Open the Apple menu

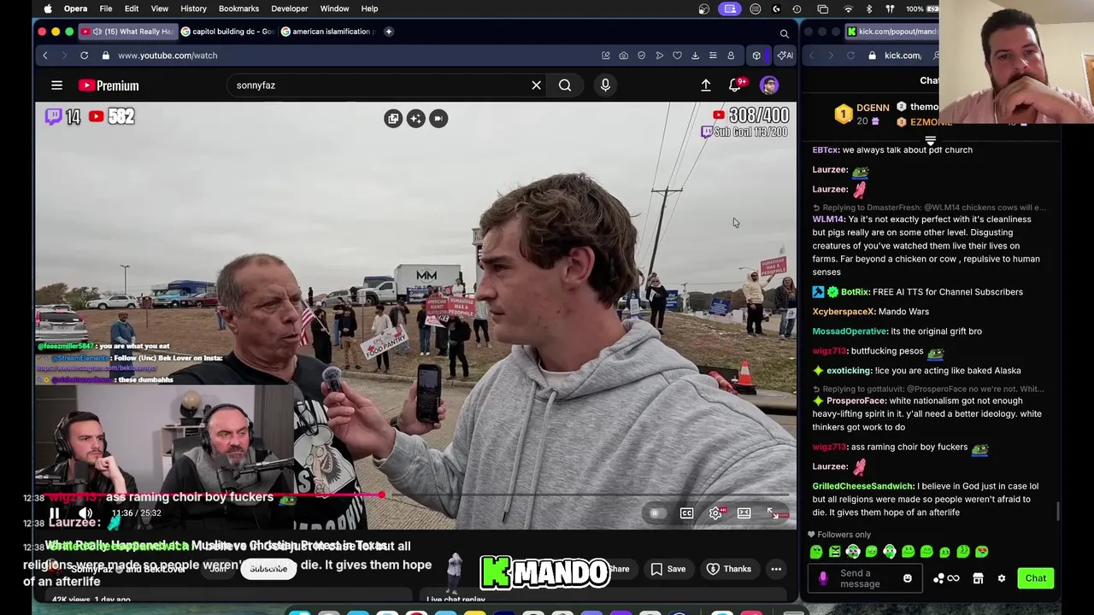[48, 9]
